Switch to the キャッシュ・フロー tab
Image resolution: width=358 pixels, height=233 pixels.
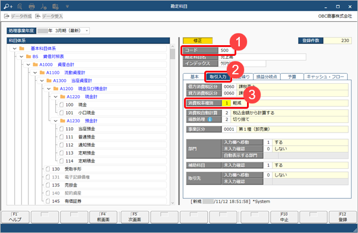coord(325,77)
